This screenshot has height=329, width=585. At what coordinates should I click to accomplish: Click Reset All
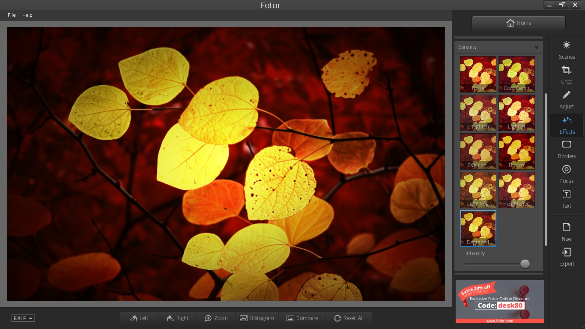point(349,318)
